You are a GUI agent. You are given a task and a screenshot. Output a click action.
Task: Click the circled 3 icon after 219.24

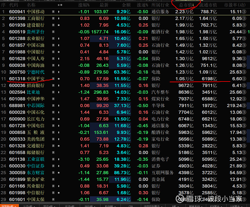(x=244, y=106)
